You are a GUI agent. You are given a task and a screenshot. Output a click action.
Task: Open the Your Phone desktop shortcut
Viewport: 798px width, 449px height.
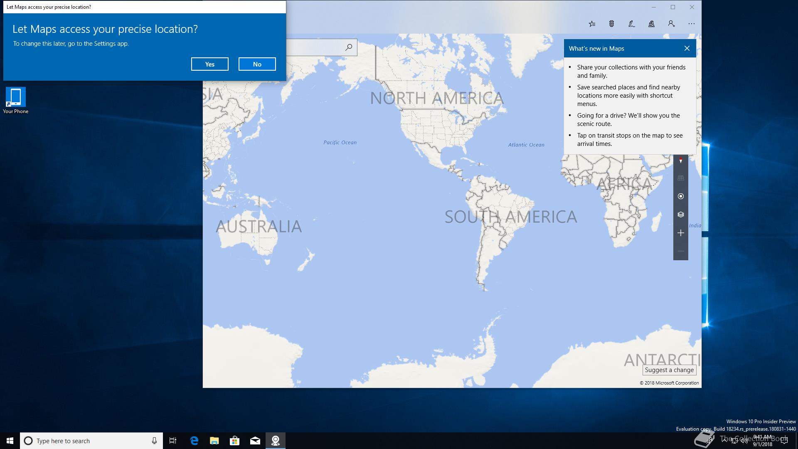click(16, 100)
